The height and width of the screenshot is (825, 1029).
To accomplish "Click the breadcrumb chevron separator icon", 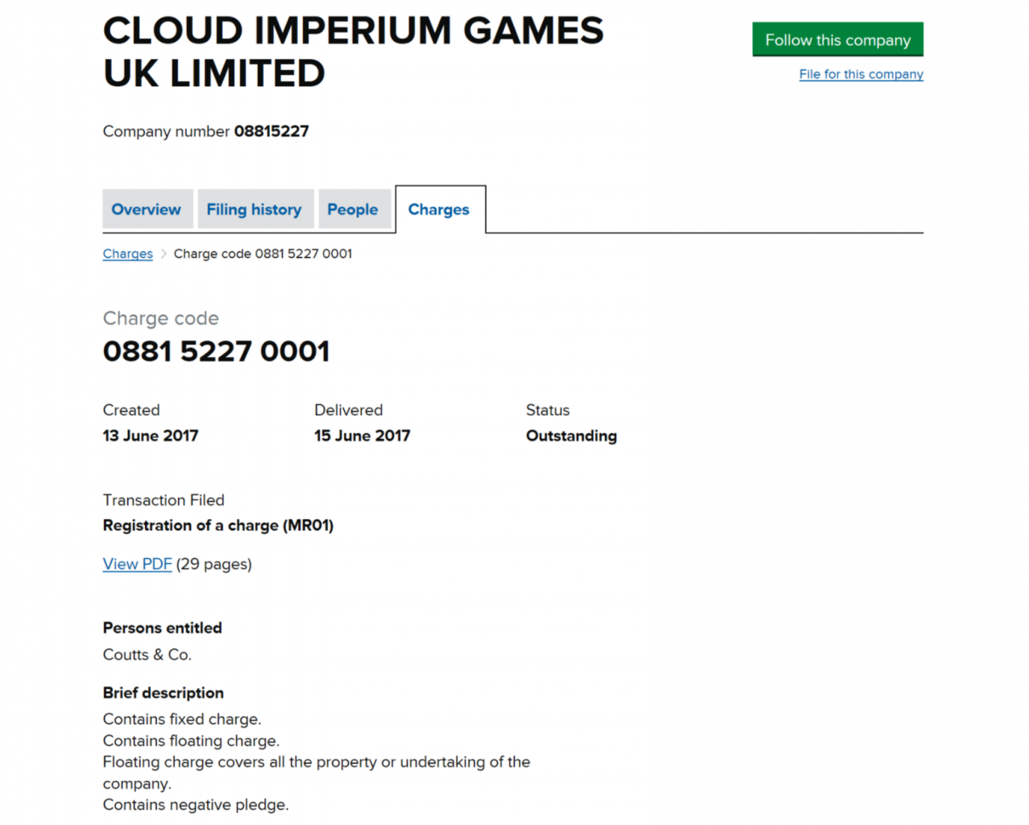I will pyautogui.click(x=164, y=254).
